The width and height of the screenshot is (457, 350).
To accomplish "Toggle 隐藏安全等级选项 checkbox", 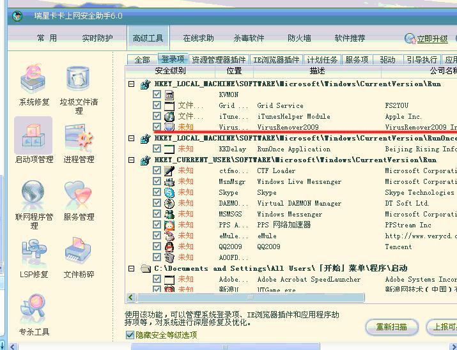I will [130, 335].
